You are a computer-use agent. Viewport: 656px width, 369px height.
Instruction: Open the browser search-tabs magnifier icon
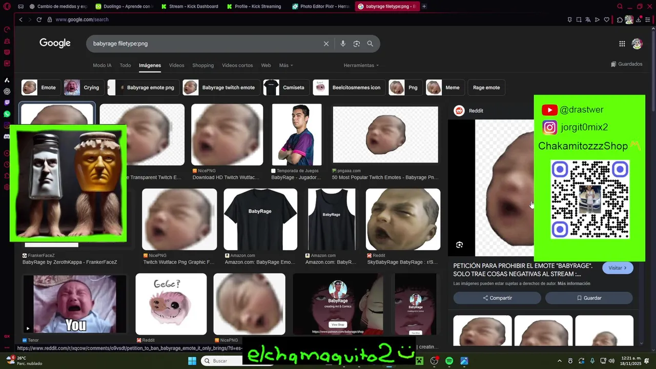click(x=620, y=7)
